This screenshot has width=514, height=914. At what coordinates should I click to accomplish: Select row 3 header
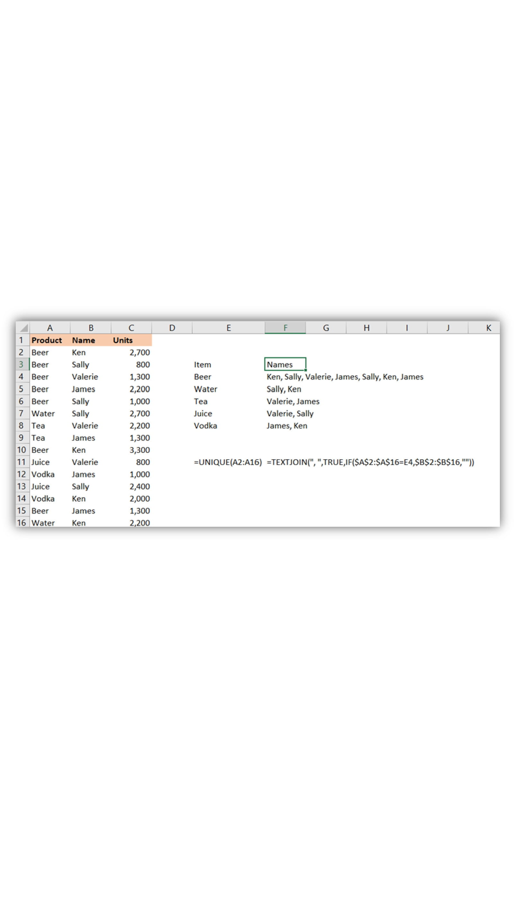pyautogui.click(x=21, y=364)
